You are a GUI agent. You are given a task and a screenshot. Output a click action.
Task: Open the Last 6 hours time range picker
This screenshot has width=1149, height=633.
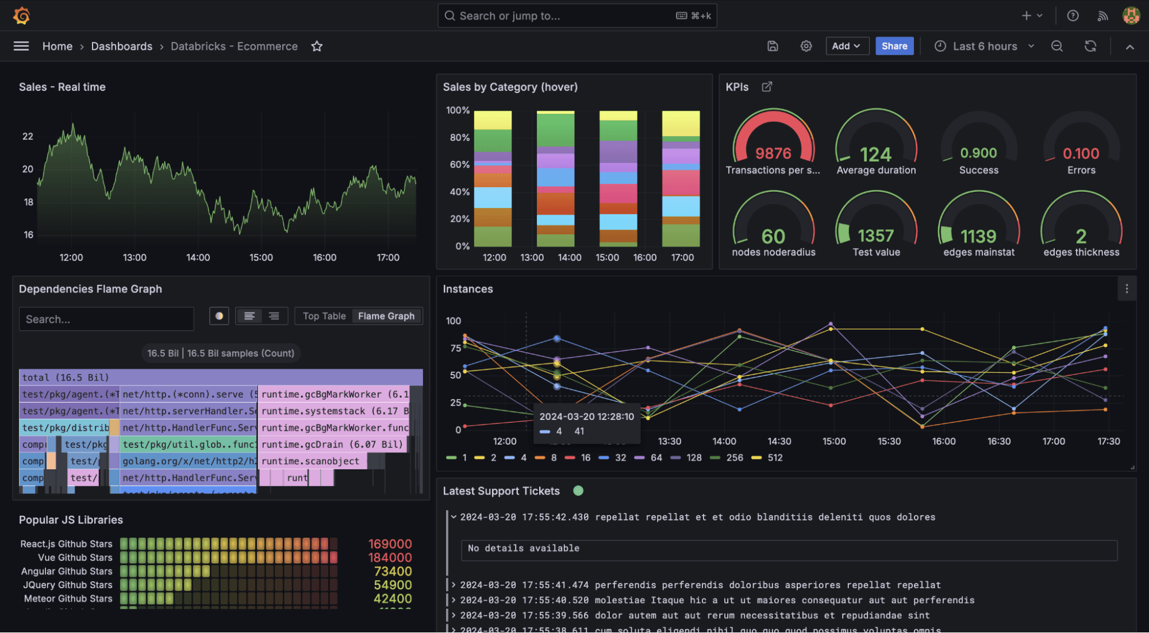[x=983, y=46]
